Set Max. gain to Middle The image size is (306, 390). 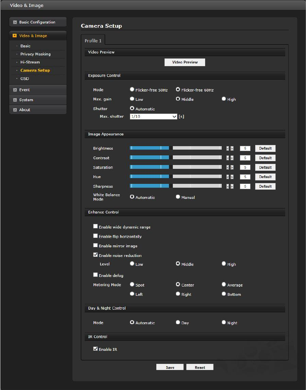click(x=178, y=99)
